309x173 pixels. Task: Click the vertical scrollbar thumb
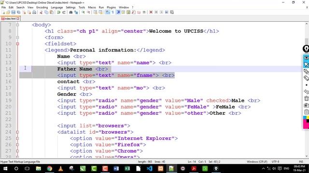307,42
